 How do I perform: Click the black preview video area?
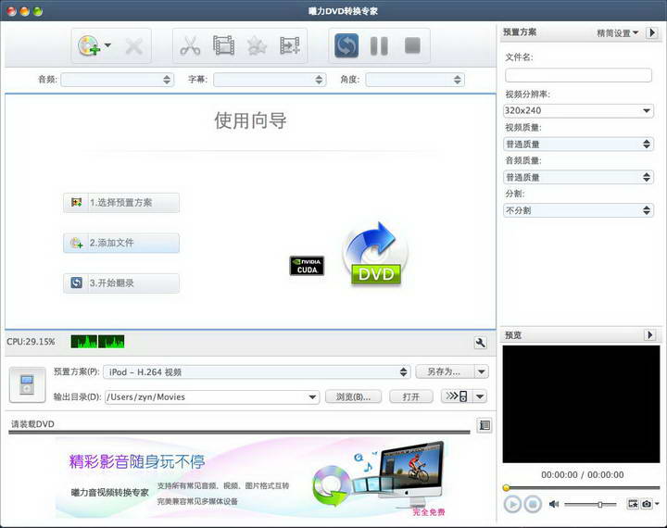point(581,404)
